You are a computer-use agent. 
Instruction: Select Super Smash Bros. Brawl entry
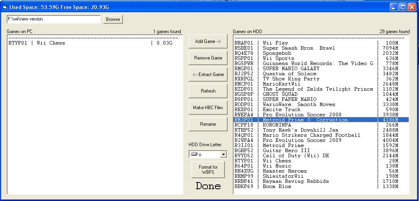298,48
